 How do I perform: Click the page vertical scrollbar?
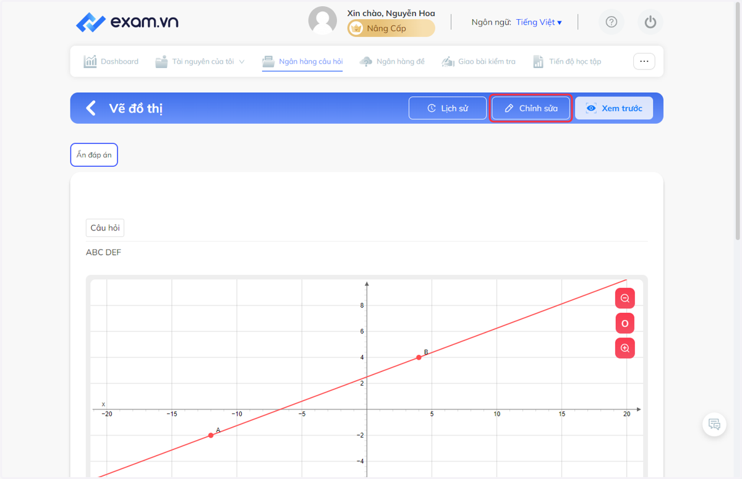(x=737, y=121)
